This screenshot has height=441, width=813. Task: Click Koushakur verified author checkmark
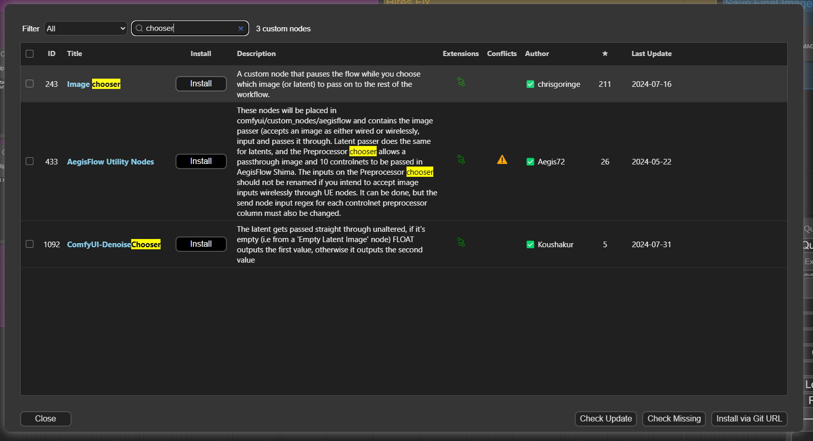tap(530, 245)
